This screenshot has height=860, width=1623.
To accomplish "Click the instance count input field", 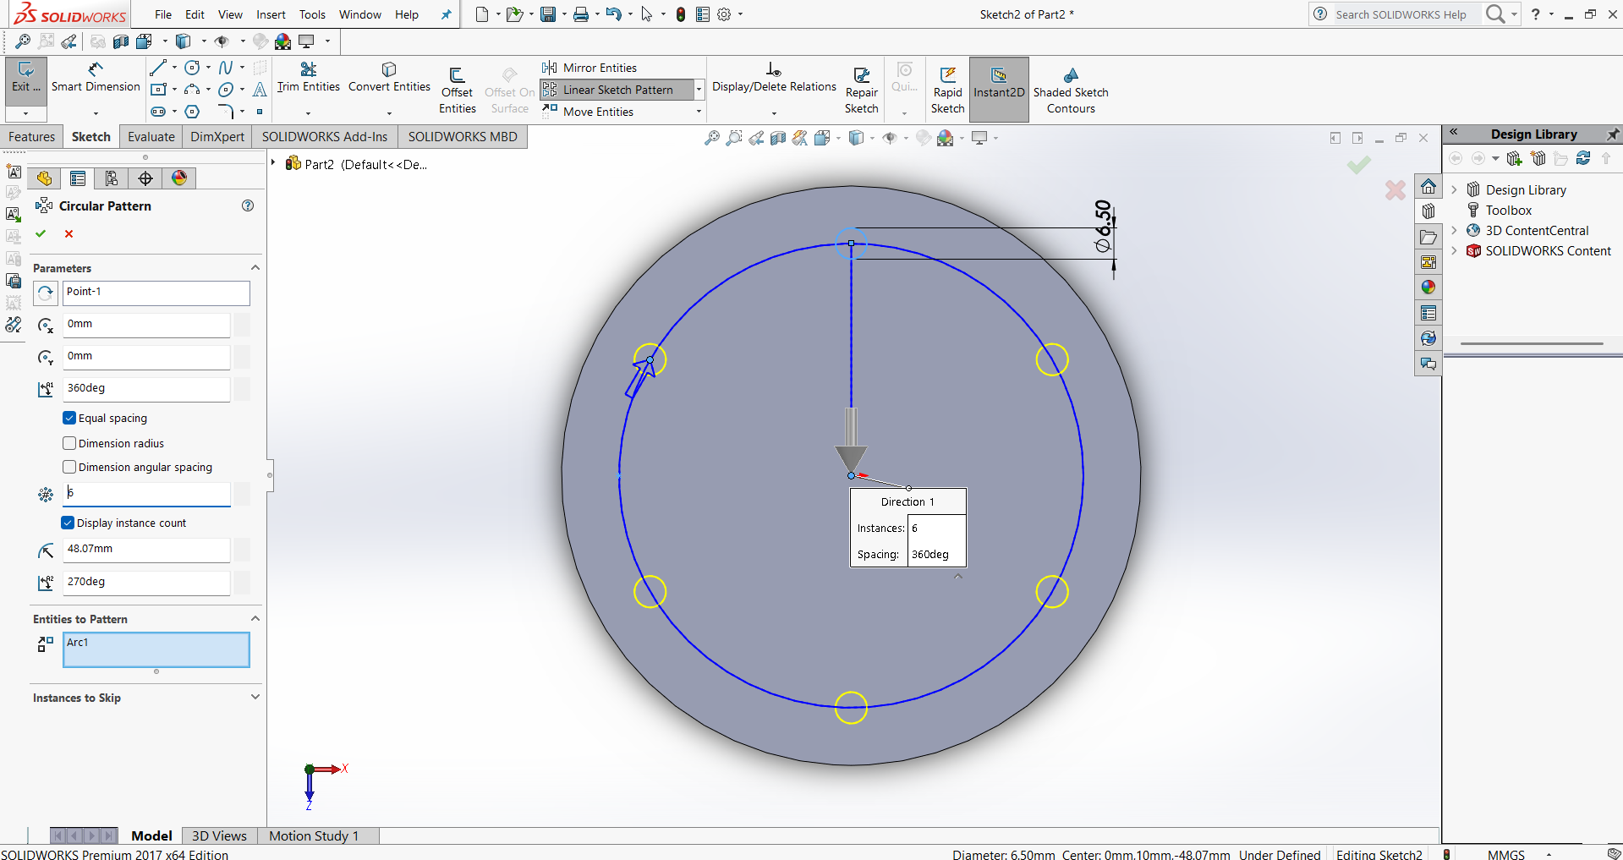I will point(146,493).
